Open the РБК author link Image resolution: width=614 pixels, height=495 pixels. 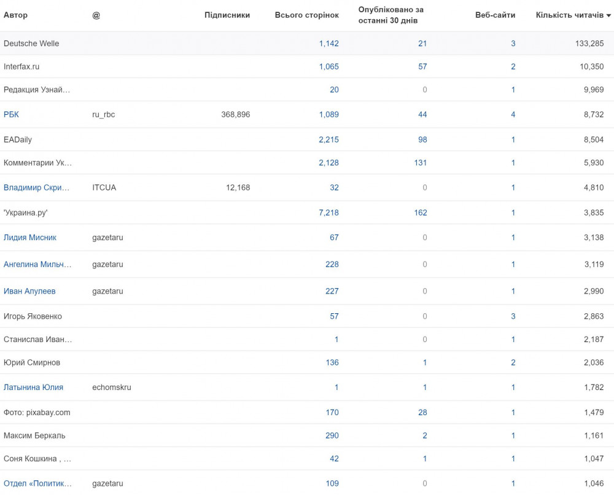pyautogui.click(x=11, y=114)
